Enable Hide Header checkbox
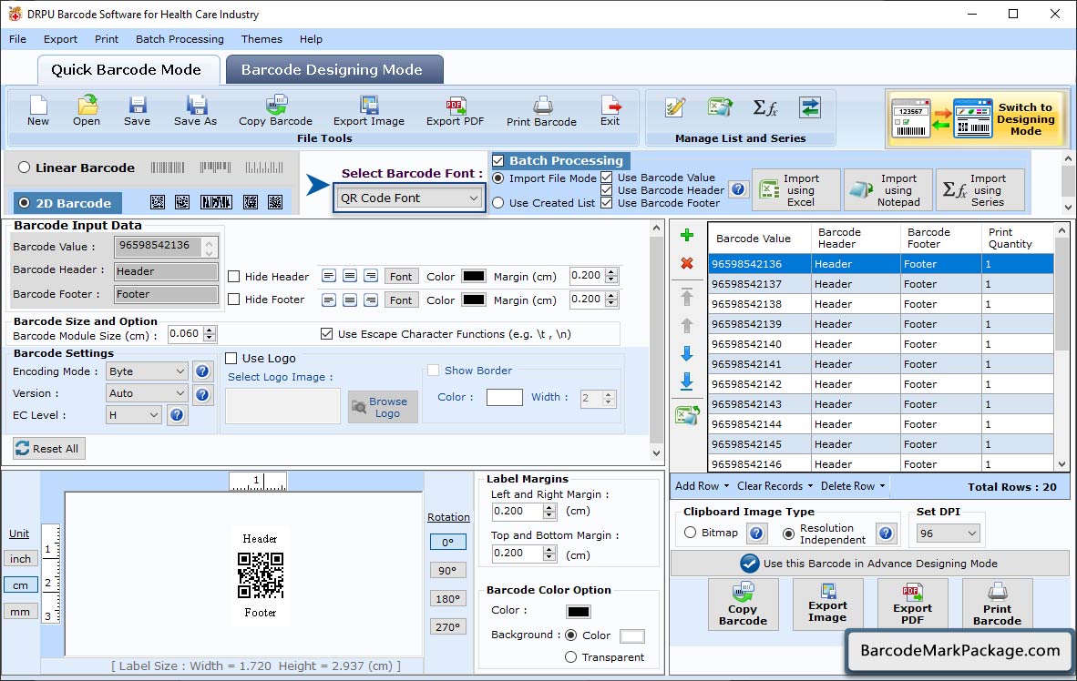This screenshot has height=681, width=1077. tap(233, 277)
